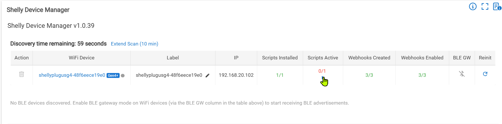Viewport: 502px width, 124px height.
Task: Open the document info log icon
Action: (497, 7)
